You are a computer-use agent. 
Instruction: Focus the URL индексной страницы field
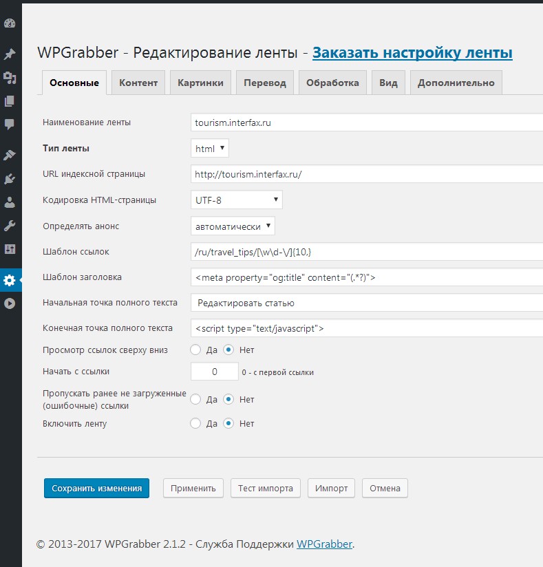[x=367, y=174]
